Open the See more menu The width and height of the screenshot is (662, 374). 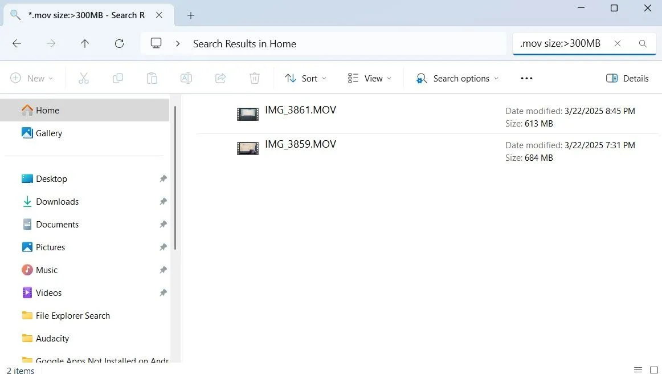526,78
